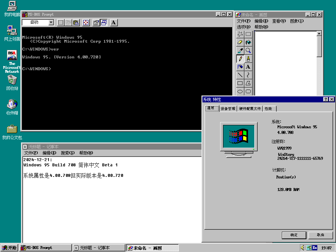Pick the Fill With Color bucket tool

pyautogui.click(x=248, y=42)
